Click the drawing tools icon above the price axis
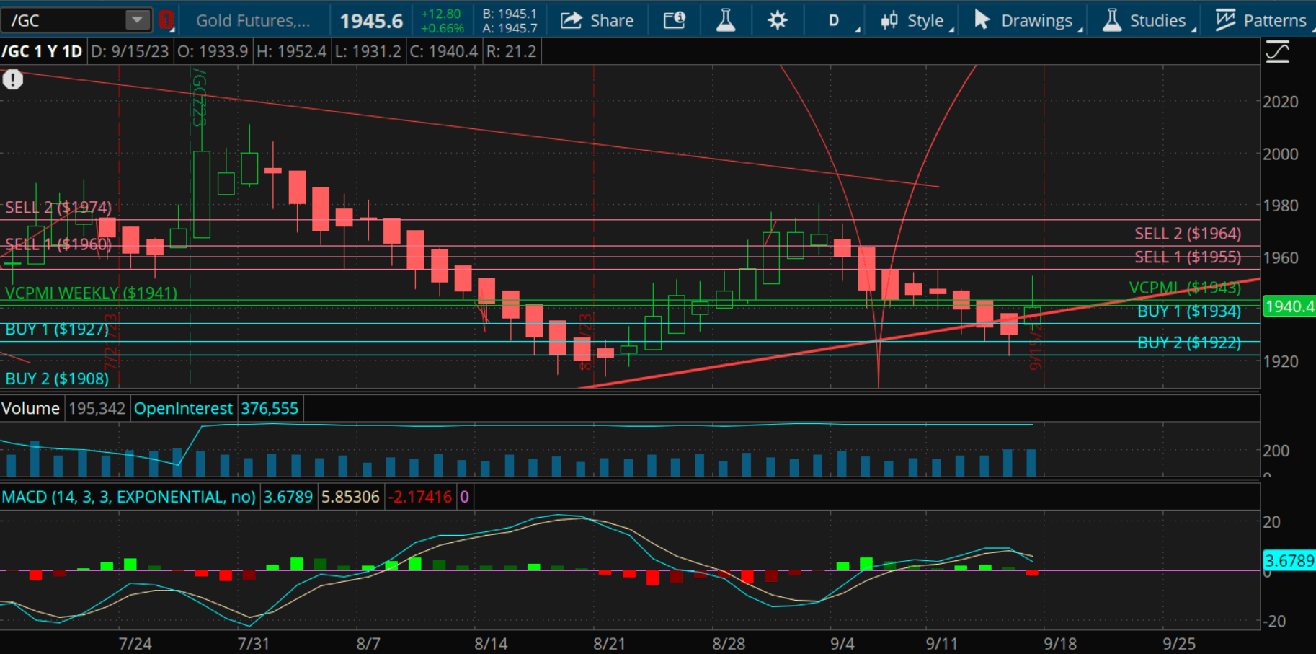The image size is (1316, 654). pyautogui.click(x=1277, y=52)
